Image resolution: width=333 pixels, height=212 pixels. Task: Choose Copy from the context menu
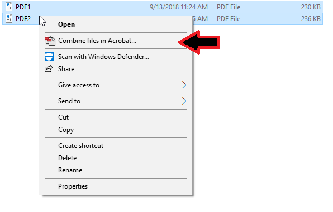click(66, 130)
